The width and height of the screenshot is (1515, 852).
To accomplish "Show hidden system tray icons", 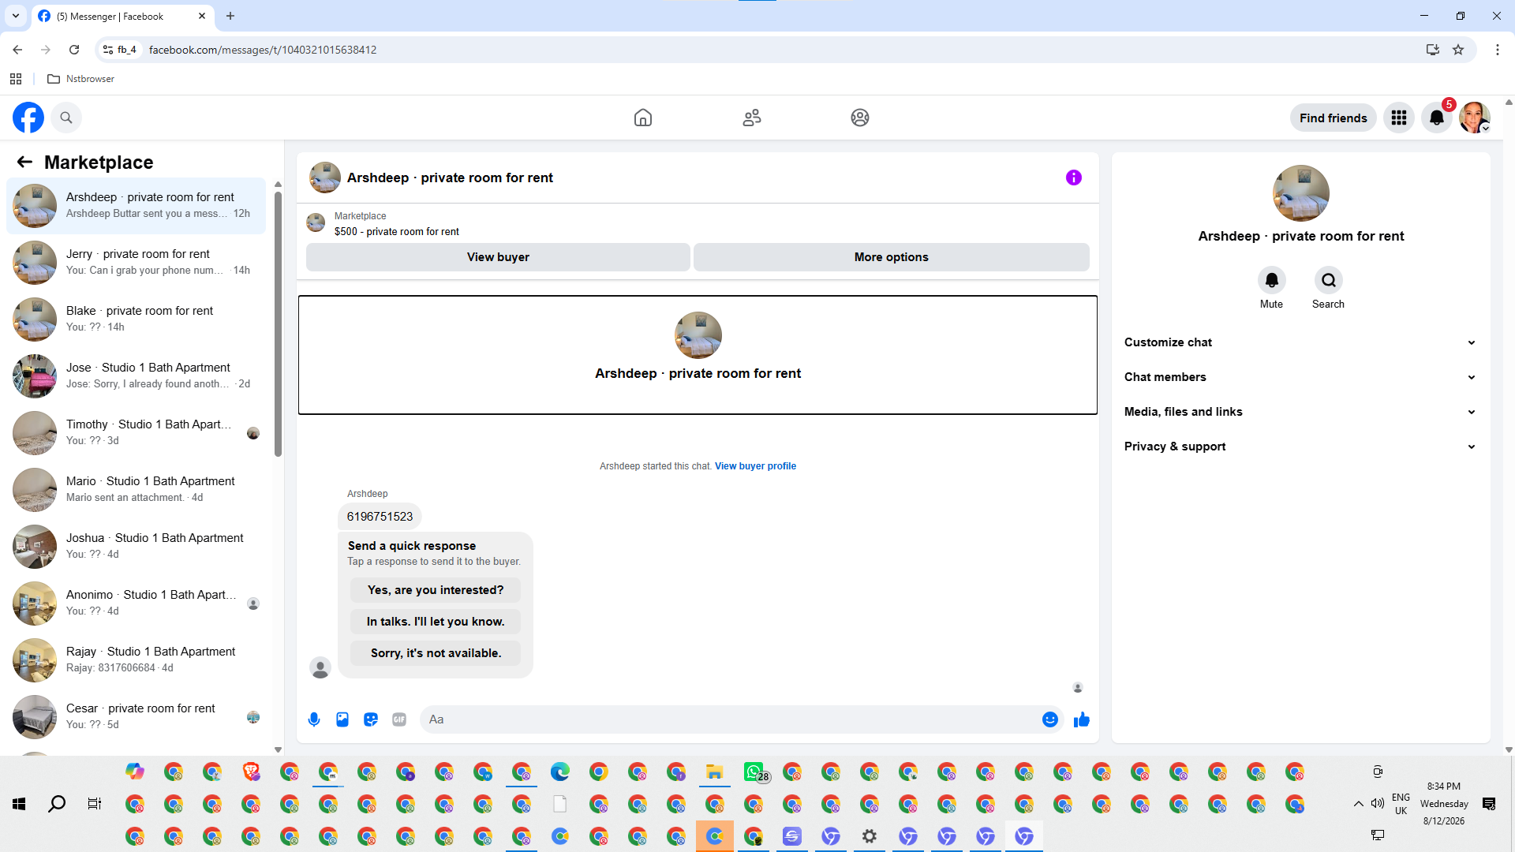I will click(1359, 804).
